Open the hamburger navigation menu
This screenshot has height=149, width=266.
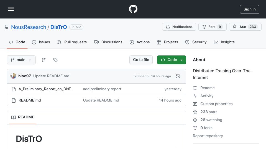pyautogui.click(x=11, y=9)
